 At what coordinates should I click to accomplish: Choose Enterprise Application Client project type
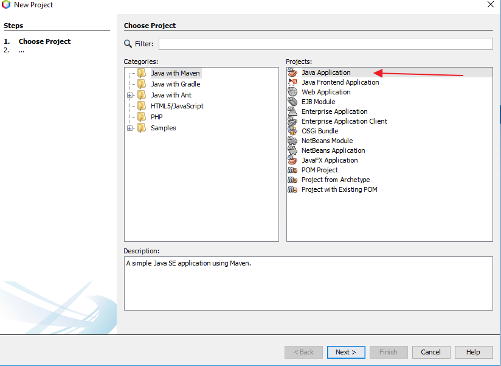344,121
